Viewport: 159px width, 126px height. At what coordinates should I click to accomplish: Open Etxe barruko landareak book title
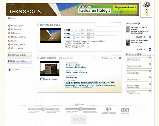[x=139, y=42]
